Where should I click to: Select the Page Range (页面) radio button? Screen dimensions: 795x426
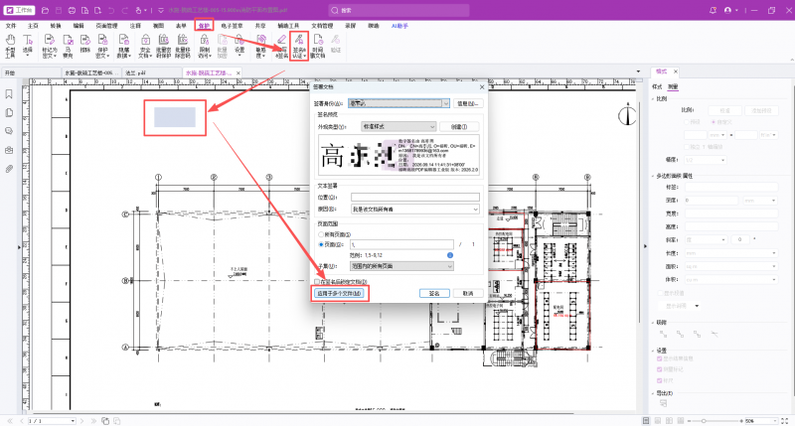click(321, 244)
